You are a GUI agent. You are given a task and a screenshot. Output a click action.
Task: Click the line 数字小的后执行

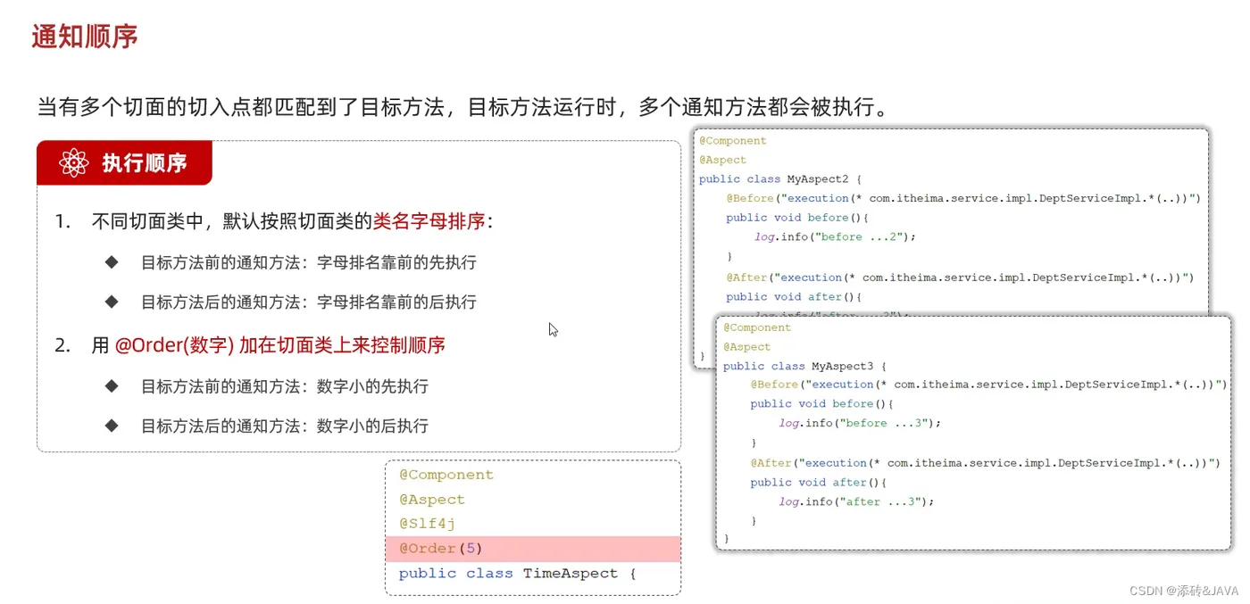coord(285,426)
